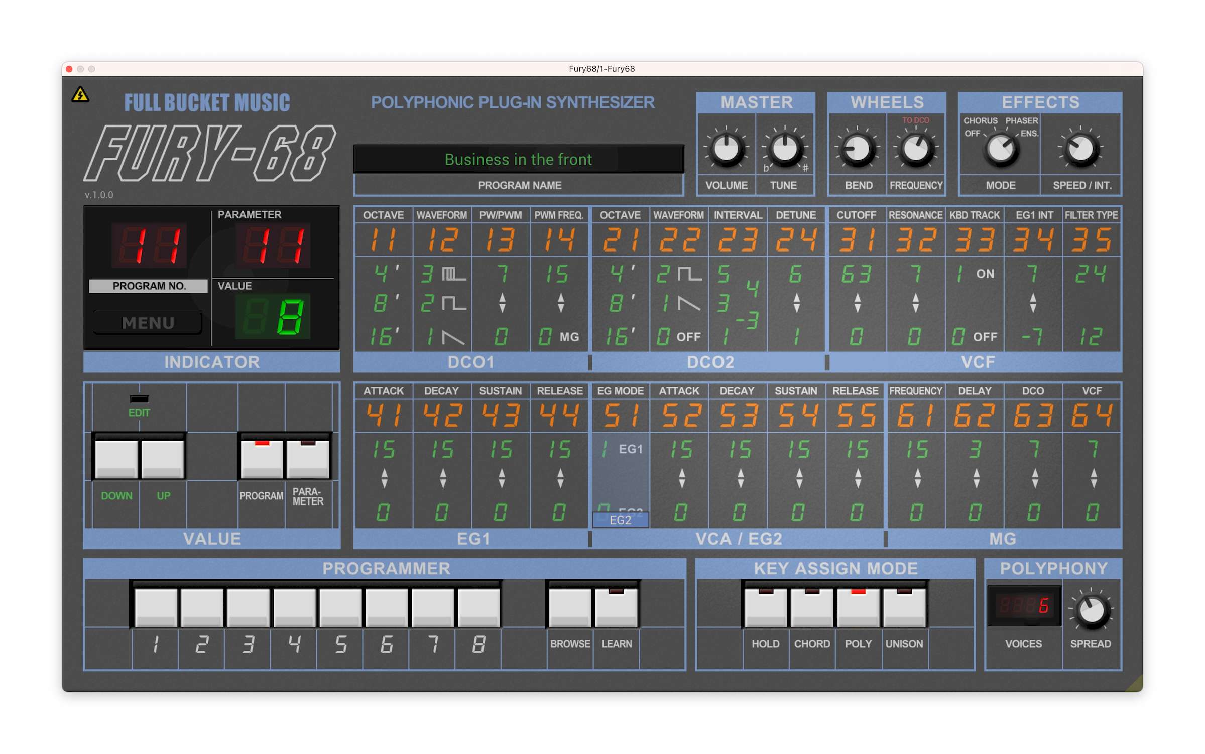This screenshot has width=1205, height=754.
Task: Select DCO2 sawtooth waveform 1 icon
Action: click(x=689, y=304)
